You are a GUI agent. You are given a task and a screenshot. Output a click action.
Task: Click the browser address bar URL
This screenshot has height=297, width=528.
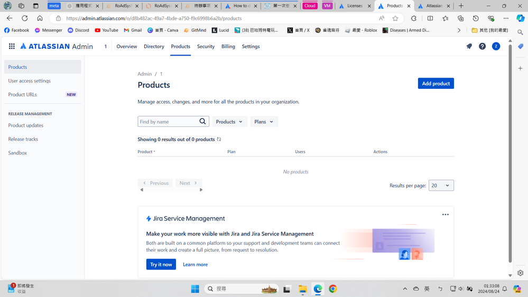(x=154, y=18)
